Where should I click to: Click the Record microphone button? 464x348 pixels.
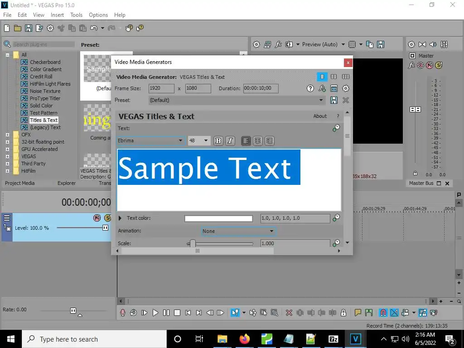coord(122,313)
